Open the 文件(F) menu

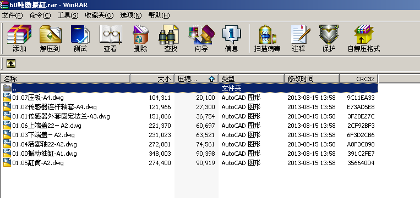click(x=12, y=15)
